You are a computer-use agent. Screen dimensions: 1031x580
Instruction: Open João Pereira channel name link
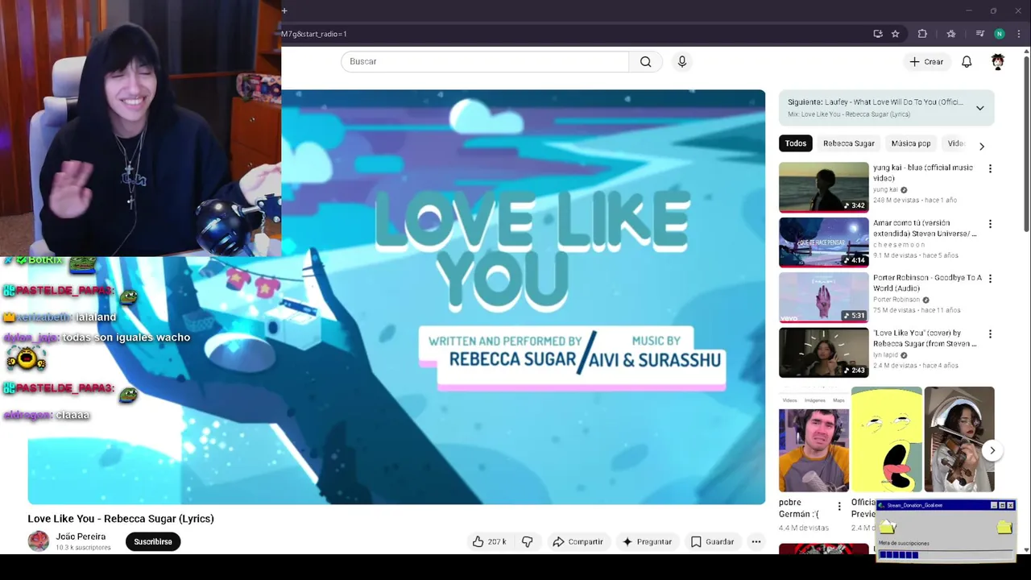pos(81,536)
